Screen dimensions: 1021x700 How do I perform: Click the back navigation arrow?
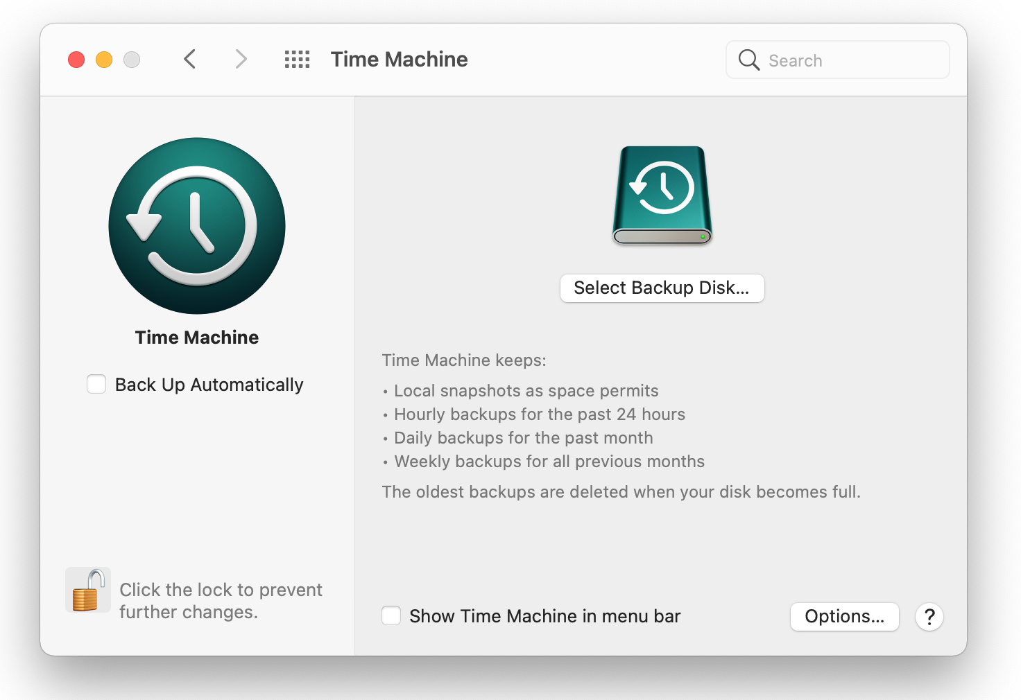[190, 60]
